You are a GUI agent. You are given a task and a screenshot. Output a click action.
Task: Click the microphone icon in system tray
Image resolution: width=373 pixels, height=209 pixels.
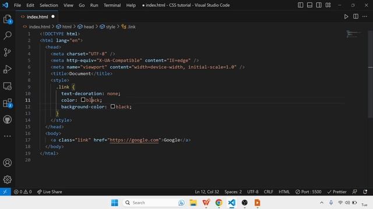pos(331,203)
